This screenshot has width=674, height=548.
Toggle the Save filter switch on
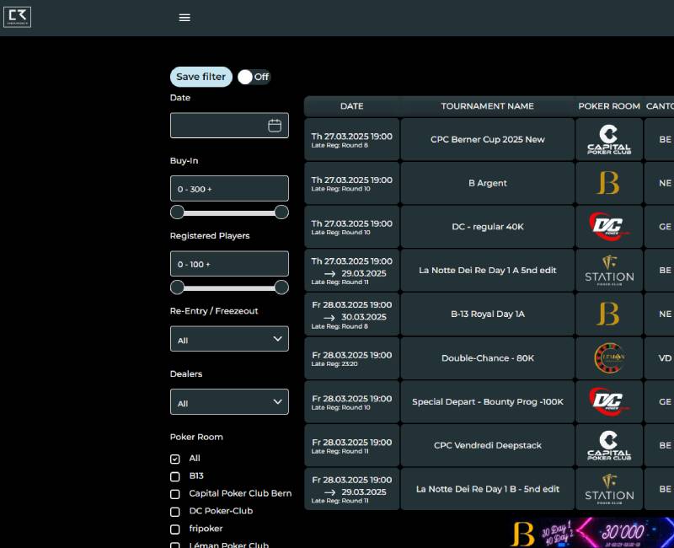(x=253, y=77)
